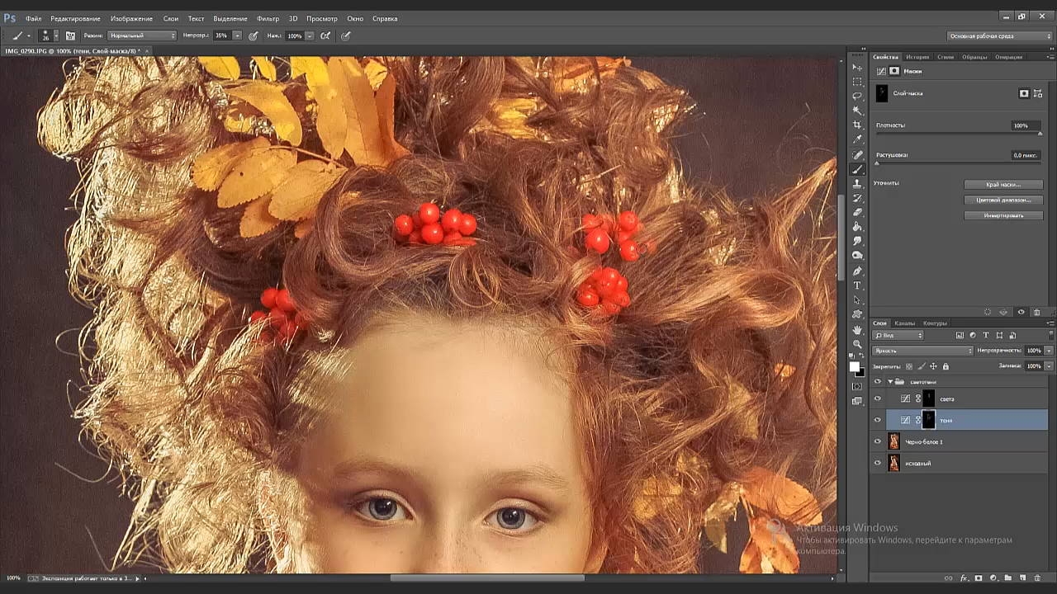Hide the 'света' layer
Screen dimensions: 1057x594
click(878, 398)
